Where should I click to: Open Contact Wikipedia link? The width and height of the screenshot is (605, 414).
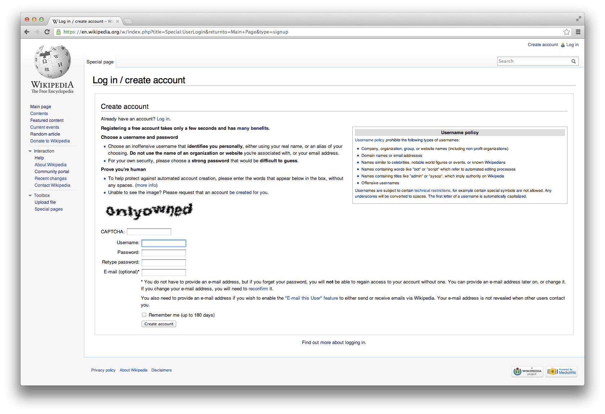52,185
